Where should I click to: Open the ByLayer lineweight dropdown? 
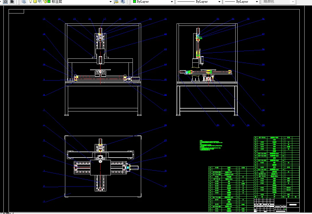(257, 2)
